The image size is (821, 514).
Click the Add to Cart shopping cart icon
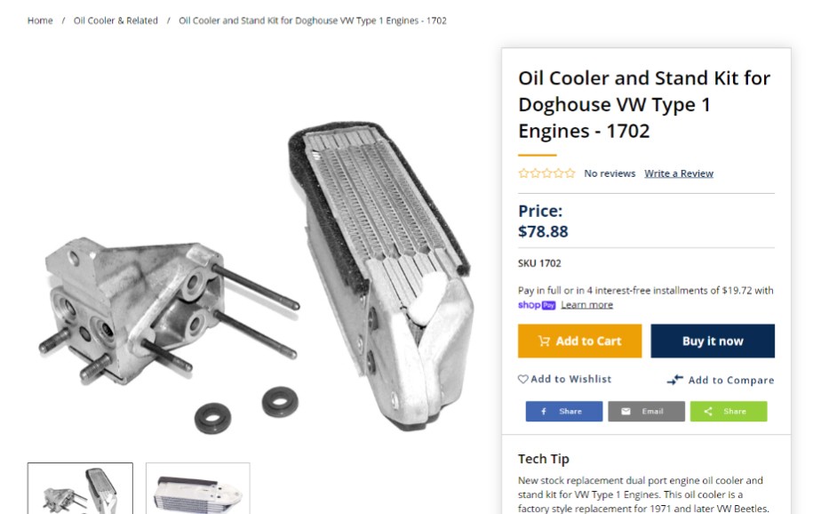544,341
